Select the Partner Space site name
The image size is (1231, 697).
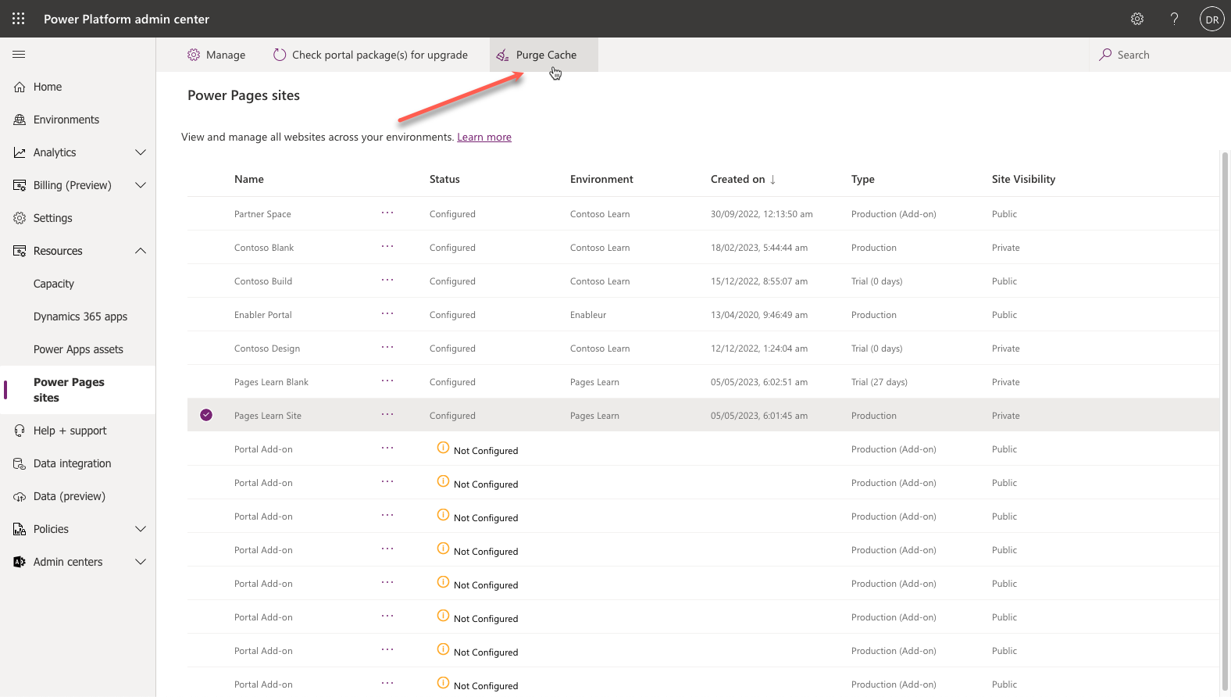(x=262, y=214)
